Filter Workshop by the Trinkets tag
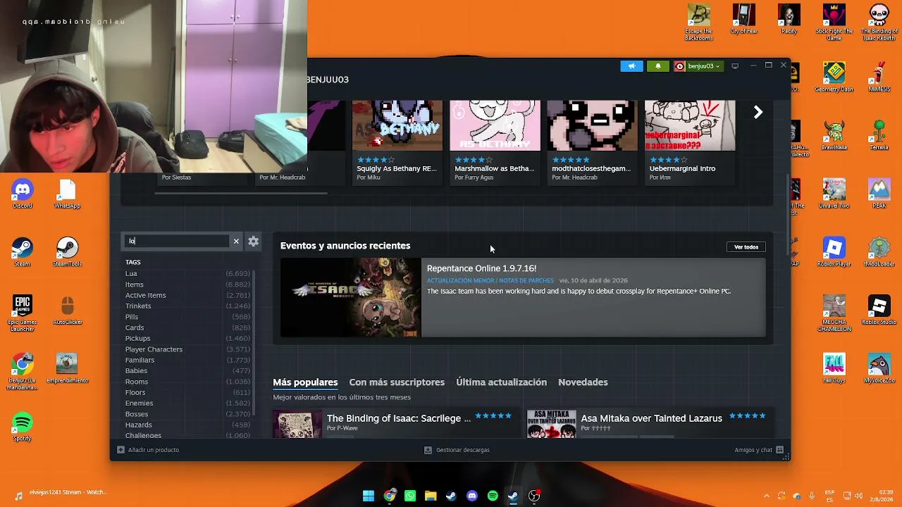 [x=138, y=306]
